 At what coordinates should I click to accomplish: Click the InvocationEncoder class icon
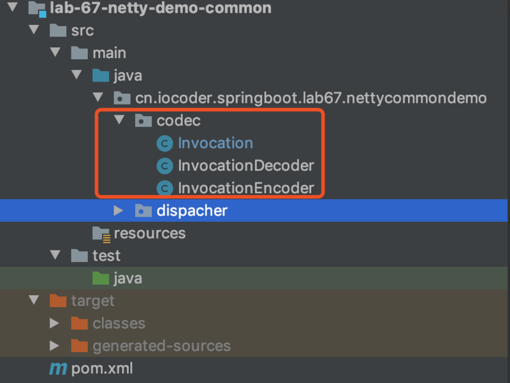(x=164, y=189)
